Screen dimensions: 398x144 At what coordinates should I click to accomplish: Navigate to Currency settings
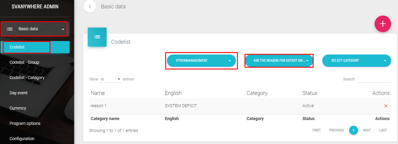pos(18,108)
